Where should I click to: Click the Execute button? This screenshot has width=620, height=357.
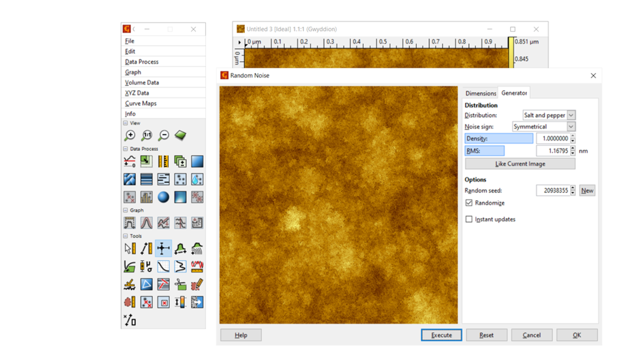click(x=441, y=335)
